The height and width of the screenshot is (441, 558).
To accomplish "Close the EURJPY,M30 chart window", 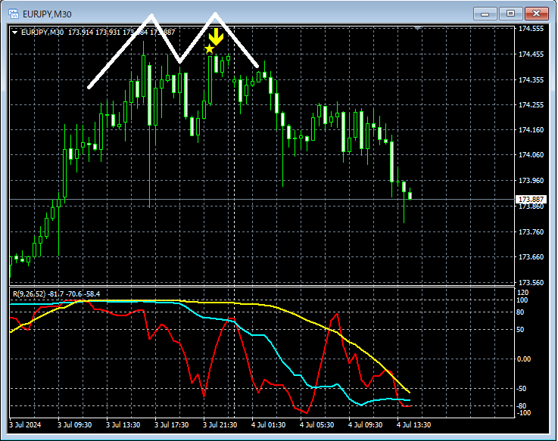I will pyautogui.click(x=536, y=14).
